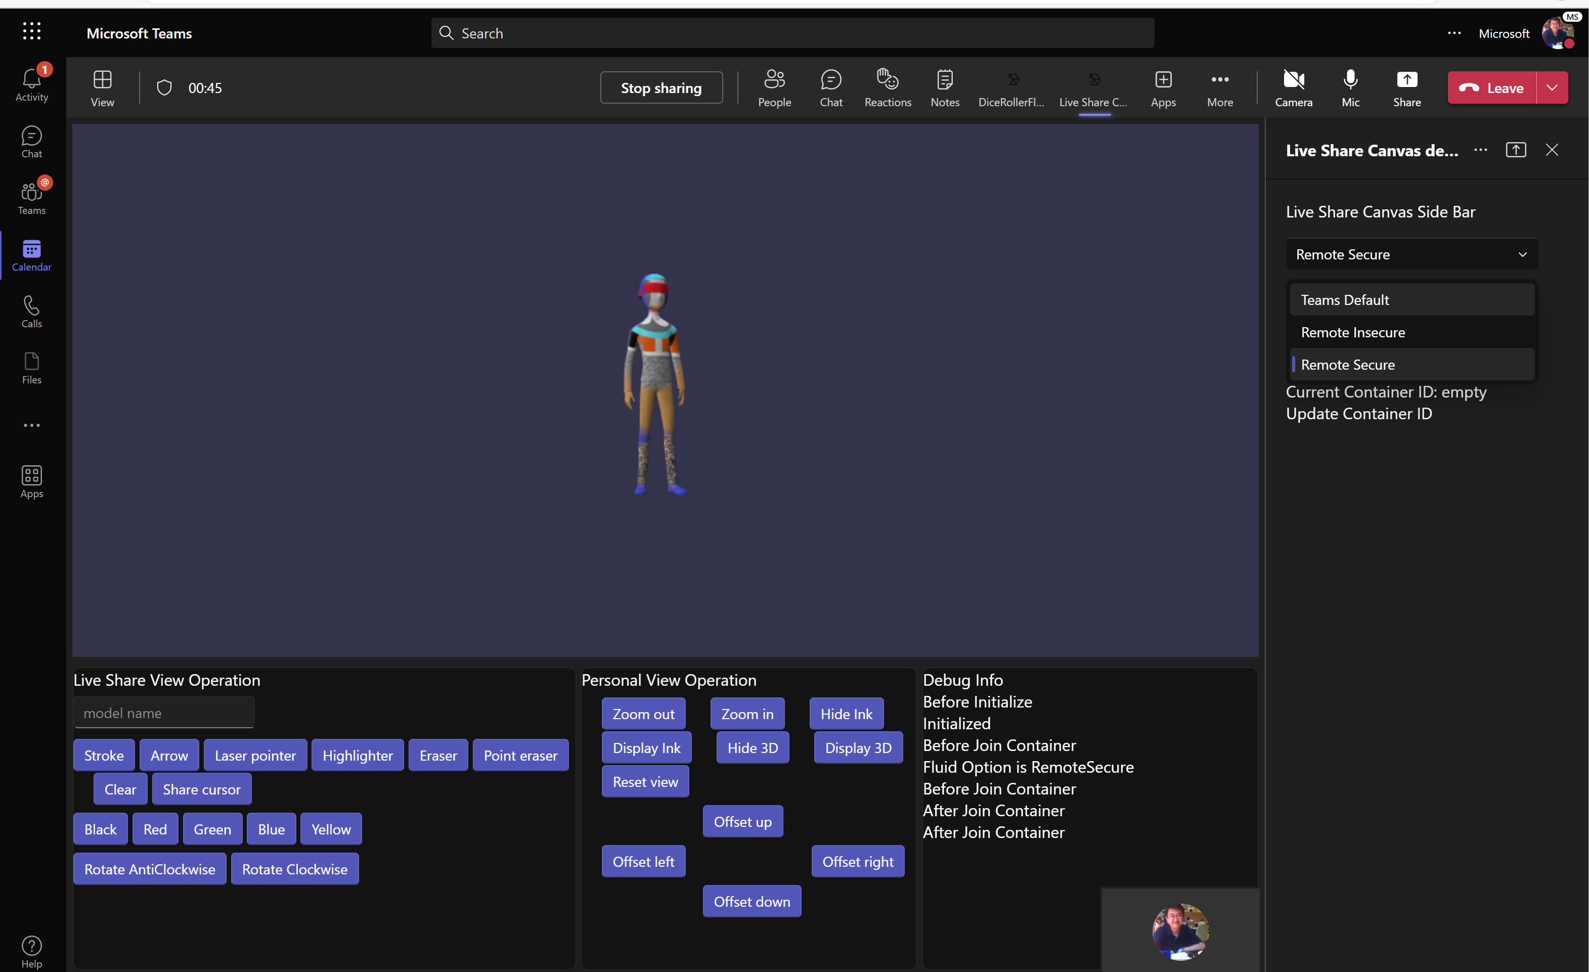Leave the meeting

(x=1491, y=87)
